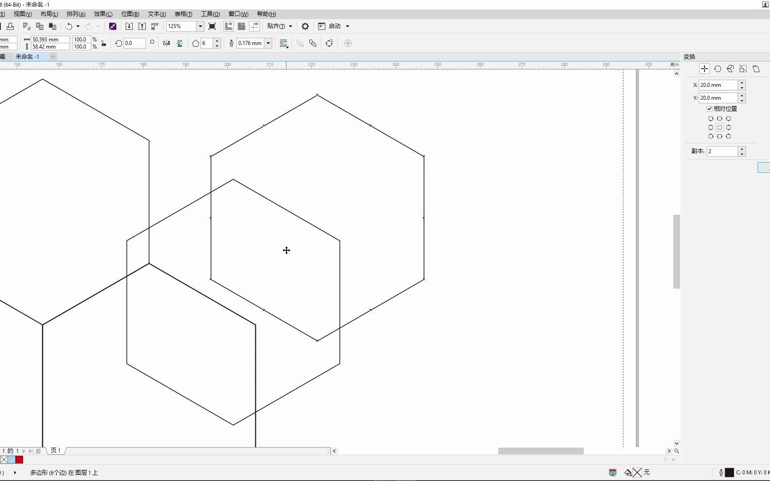Open the 效果(C) menu
Screen dimensions: 770x481
(103, 14)
